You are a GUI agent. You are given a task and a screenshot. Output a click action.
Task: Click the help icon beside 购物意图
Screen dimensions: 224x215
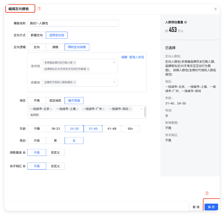pos(24,152)
